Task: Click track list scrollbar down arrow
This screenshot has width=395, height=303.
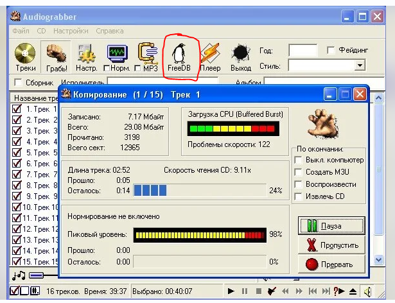Action: 379,259
